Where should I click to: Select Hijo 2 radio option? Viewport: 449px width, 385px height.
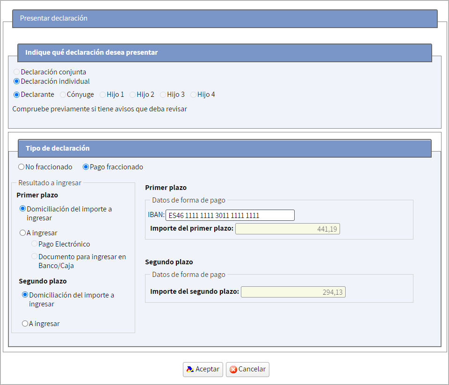point(132,94)
